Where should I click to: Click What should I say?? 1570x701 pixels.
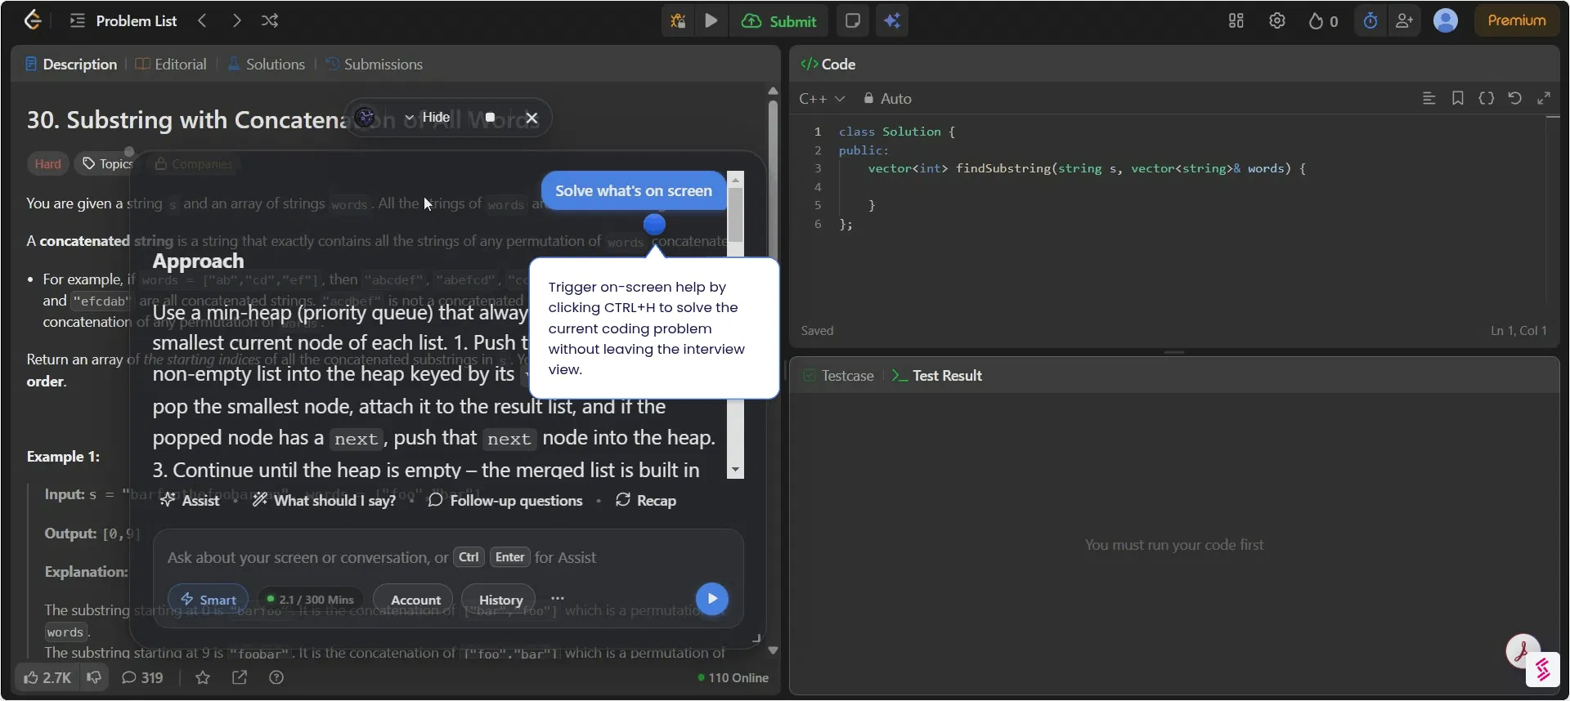point(324,500)
